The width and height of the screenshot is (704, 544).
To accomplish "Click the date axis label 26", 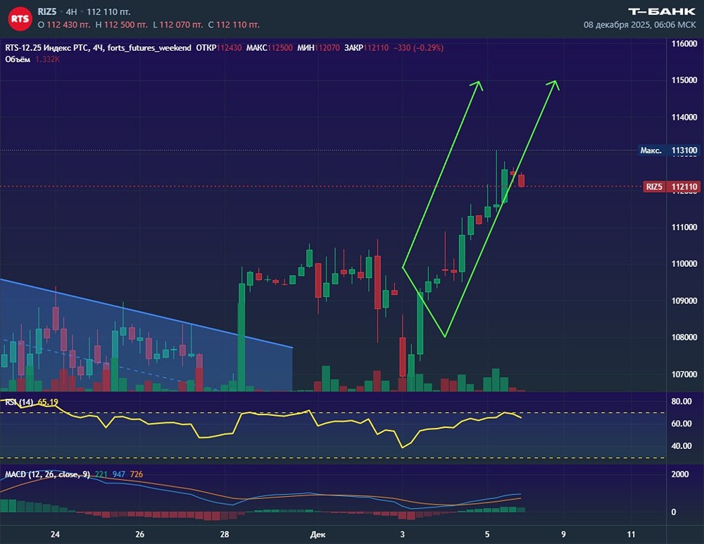I will [x=139, y=534].
